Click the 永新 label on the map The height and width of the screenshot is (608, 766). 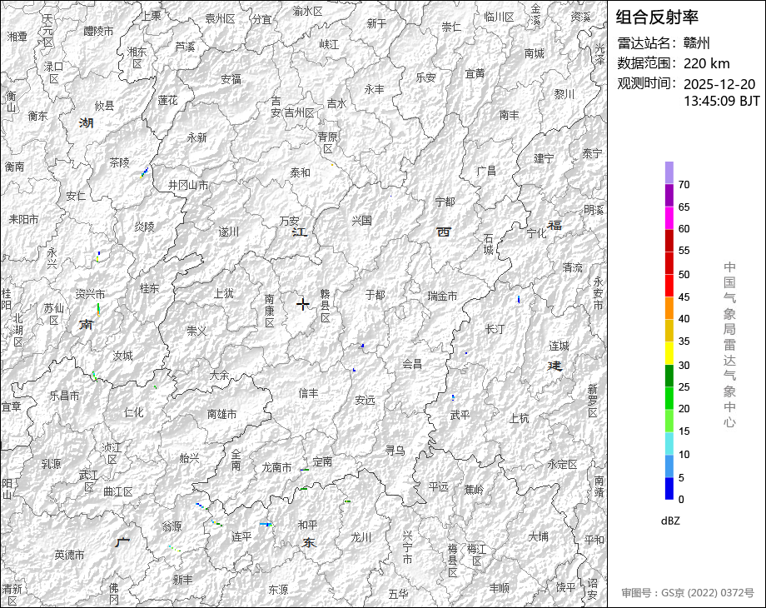pos(196,137)
